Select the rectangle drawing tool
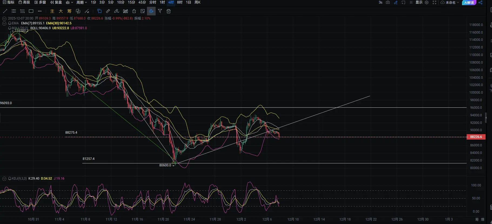The height and width of the screenshot is (224, 492). point(31,11)
